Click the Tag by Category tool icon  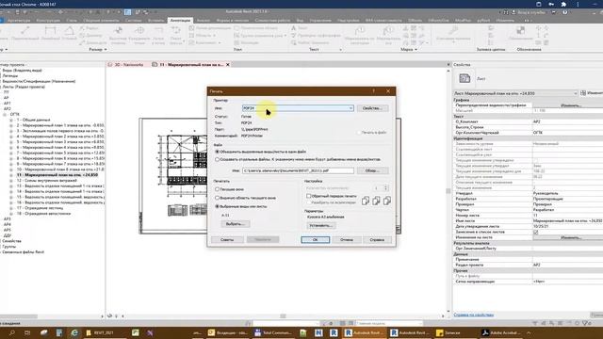click(360, 31)
